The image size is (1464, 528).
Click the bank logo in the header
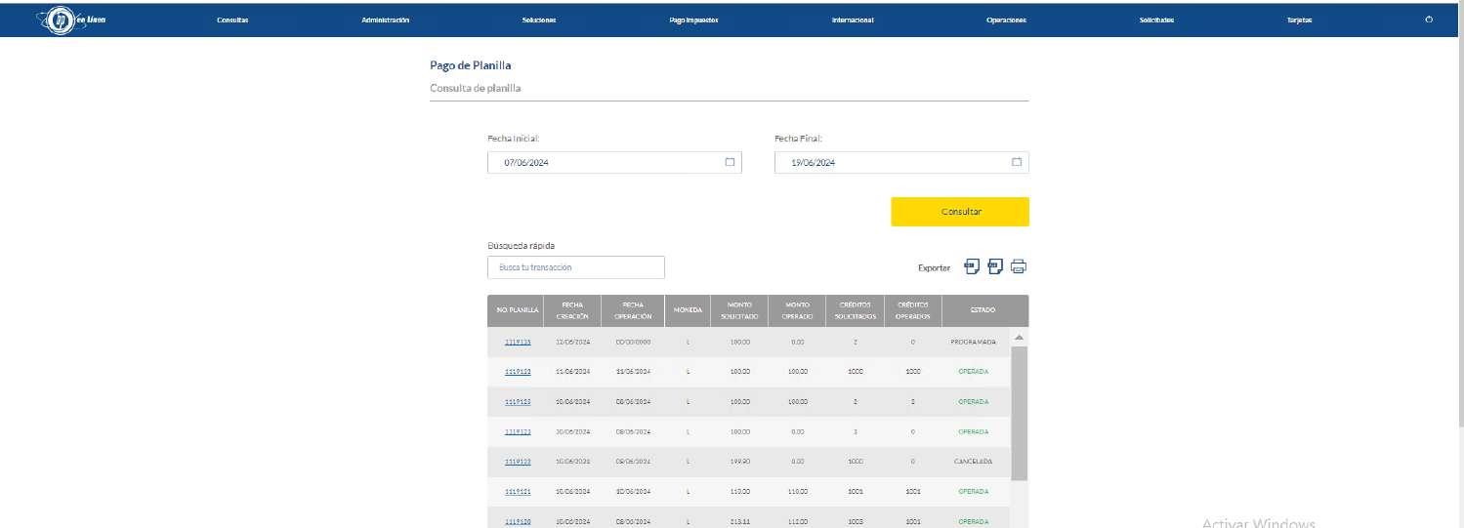pos(70,20)
